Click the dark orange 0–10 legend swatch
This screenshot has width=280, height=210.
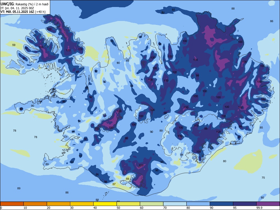tap(12, 204)
